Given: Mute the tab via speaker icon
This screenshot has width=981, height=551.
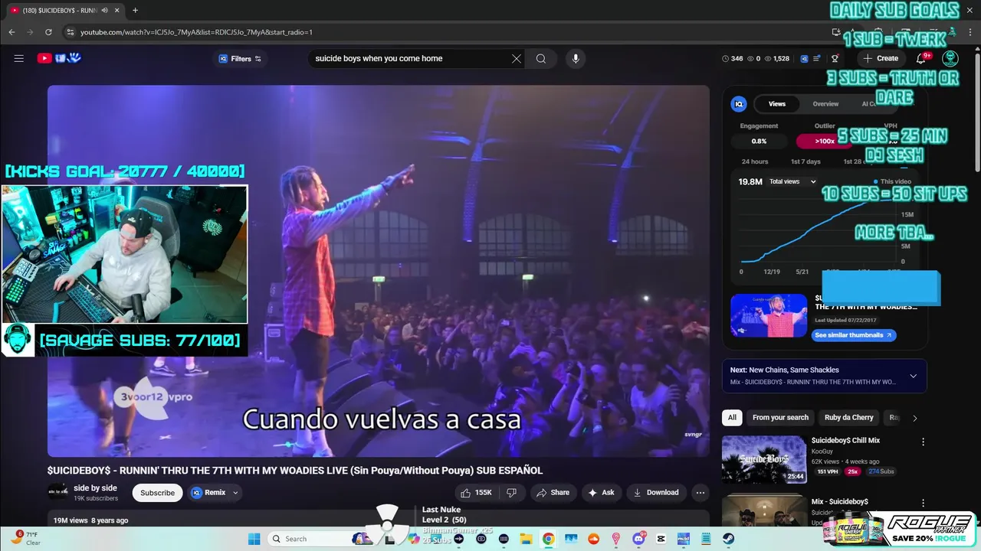Looking at the screenshot, I should (104, 10).
